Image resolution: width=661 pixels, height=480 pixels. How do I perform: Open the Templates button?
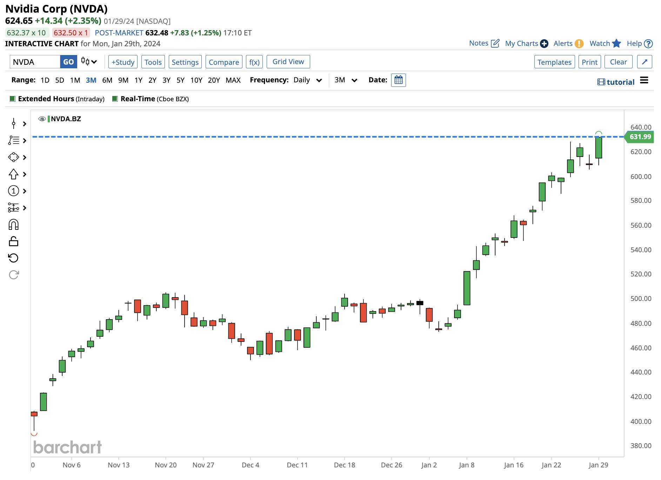point(554,62)
